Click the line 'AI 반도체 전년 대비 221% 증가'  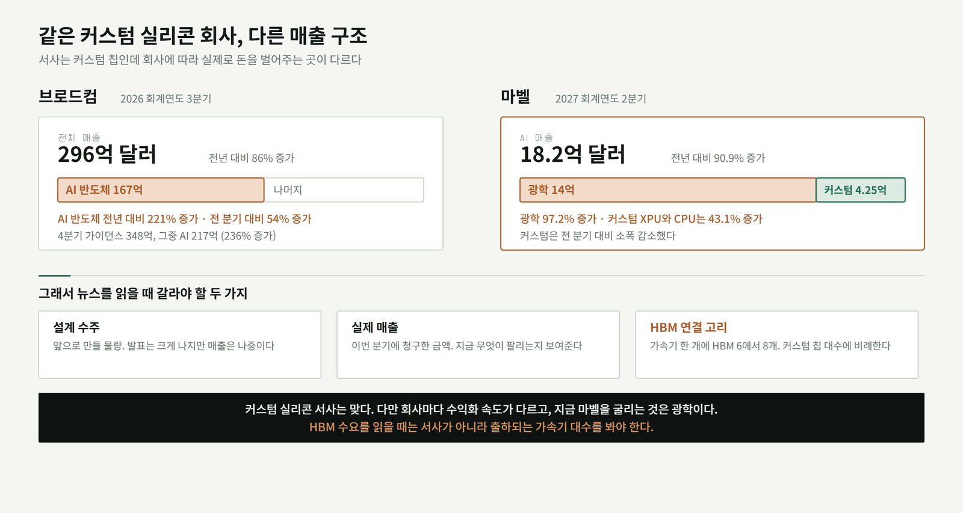coord(185,219)
